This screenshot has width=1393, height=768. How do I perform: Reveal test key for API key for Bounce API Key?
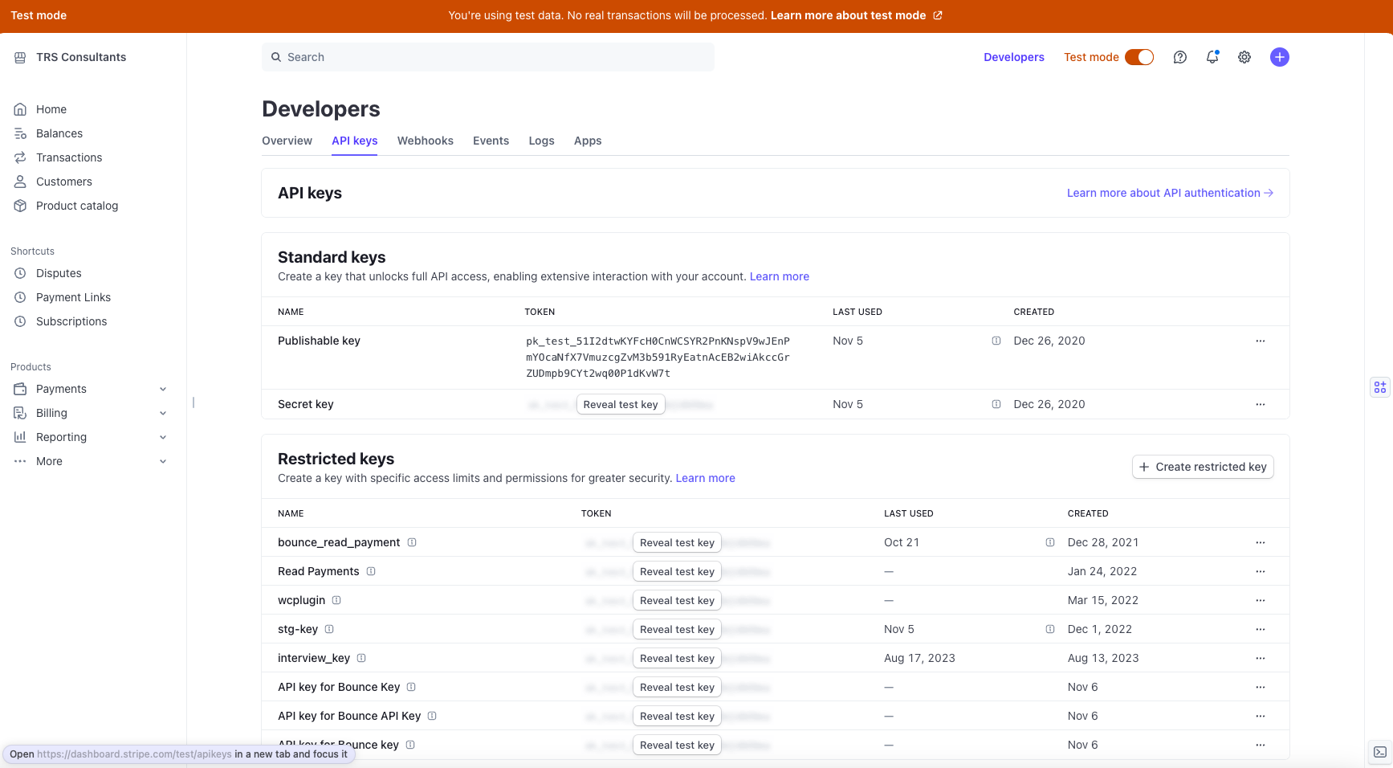[x=677, y=716]
